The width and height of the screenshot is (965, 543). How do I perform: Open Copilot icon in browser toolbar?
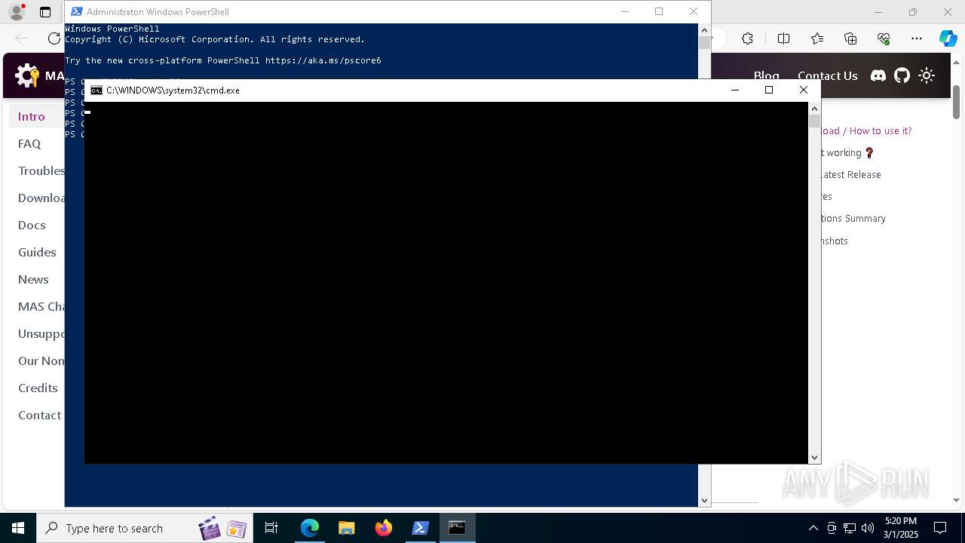[x=948, y=38]
